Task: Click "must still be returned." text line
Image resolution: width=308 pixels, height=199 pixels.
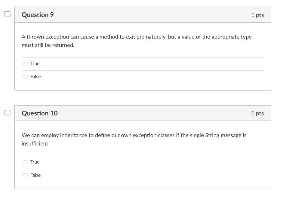Action: [48, 45]
